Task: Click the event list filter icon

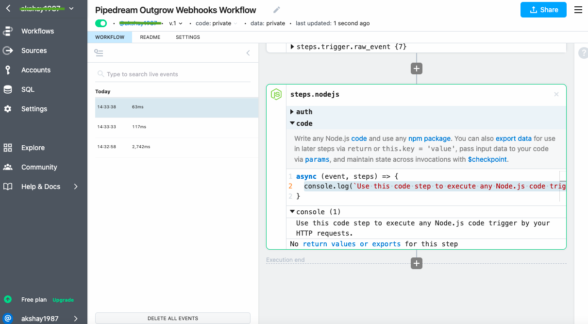Action: 99,53
